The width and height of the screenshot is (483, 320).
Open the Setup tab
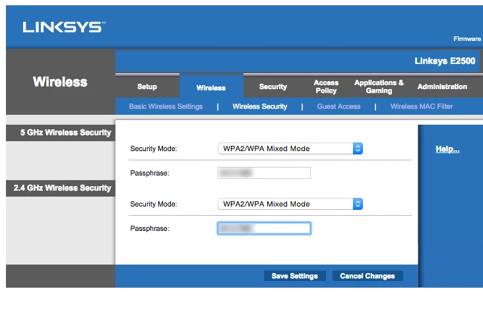click(x=146, y=87)
